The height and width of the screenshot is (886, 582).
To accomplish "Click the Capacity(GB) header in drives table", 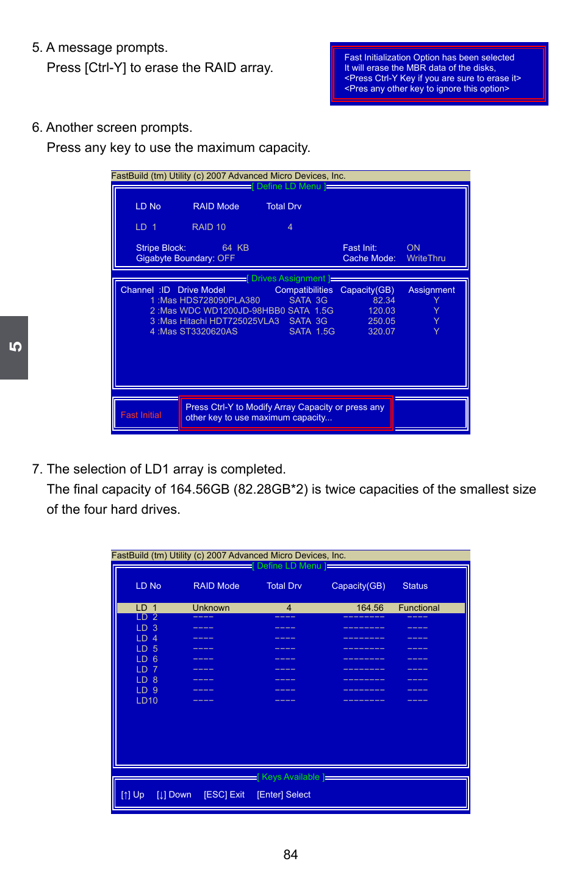I will coord(367,290).
